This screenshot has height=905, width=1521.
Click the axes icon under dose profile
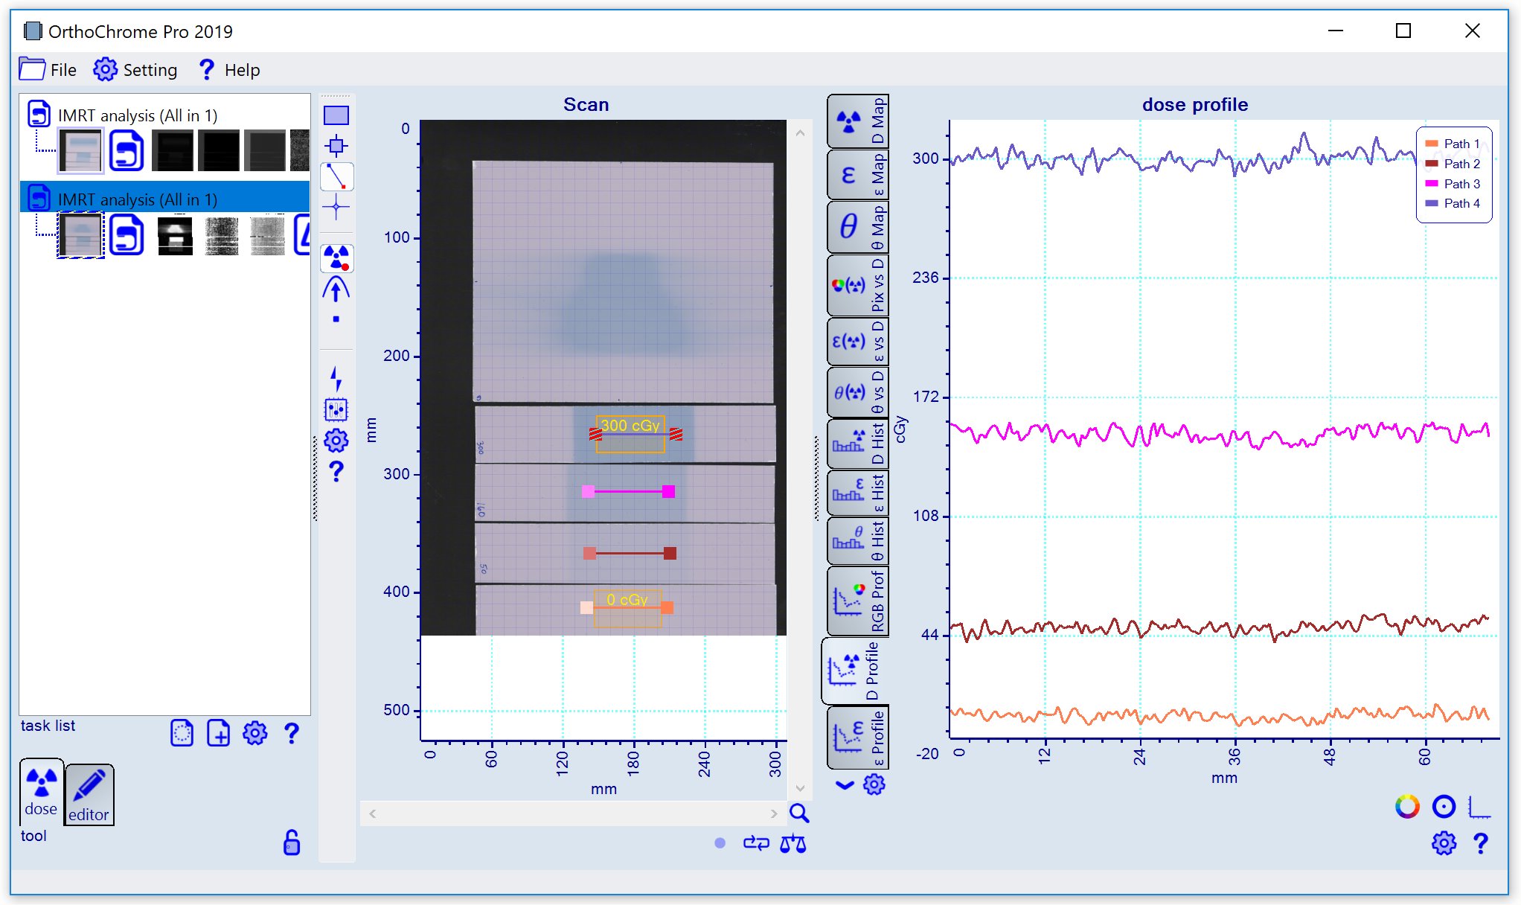[1479, 806]
